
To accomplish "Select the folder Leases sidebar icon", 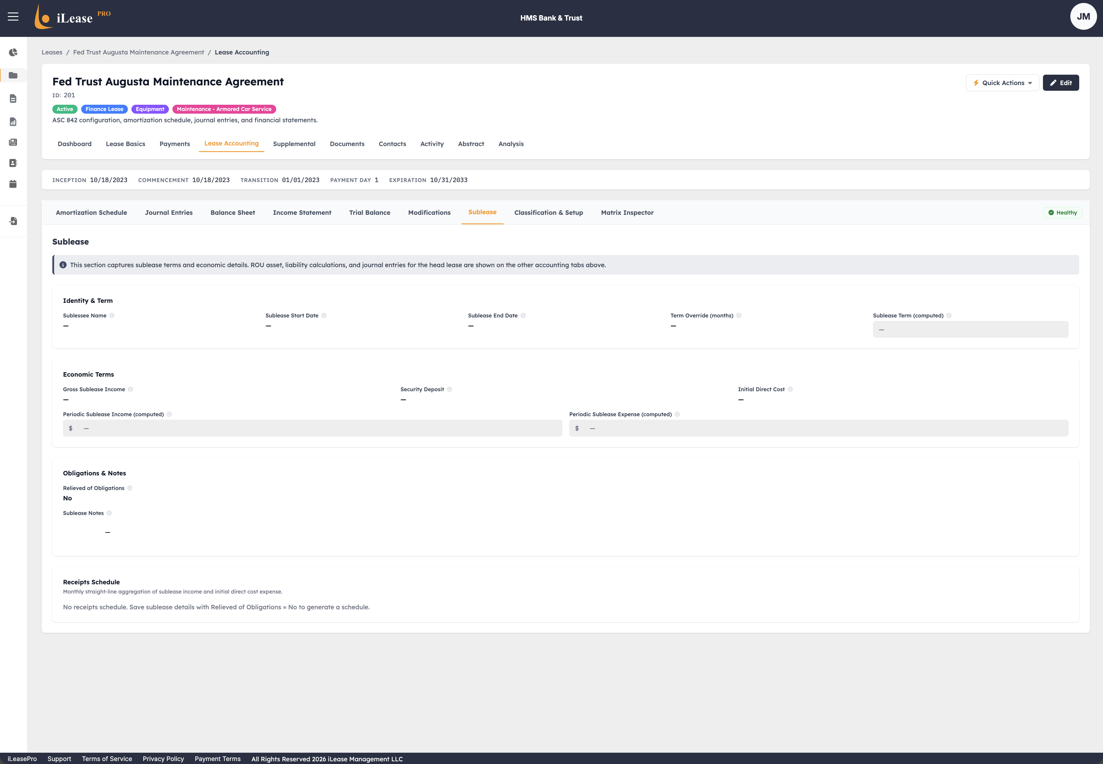I will click(13, 75).
